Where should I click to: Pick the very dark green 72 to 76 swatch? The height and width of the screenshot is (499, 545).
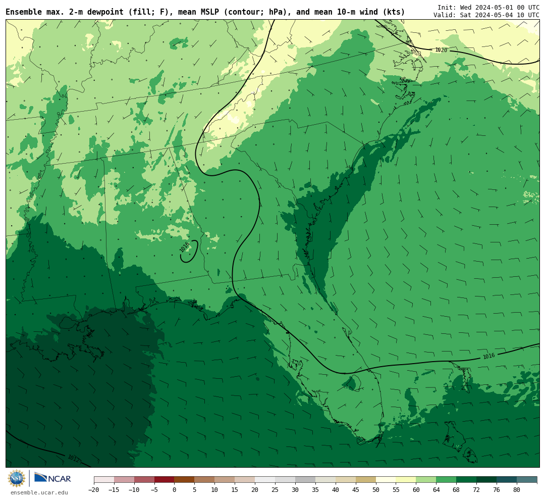pos(487,480)
